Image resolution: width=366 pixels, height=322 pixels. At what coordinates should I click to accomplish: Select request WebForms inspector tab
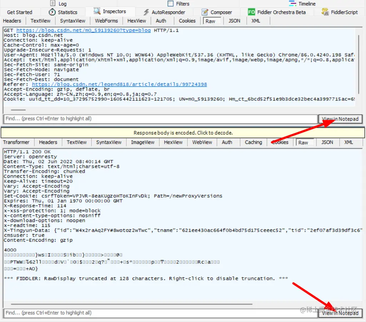pos(106,21)
